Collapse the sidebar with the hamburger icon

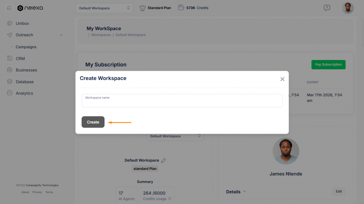9,8
